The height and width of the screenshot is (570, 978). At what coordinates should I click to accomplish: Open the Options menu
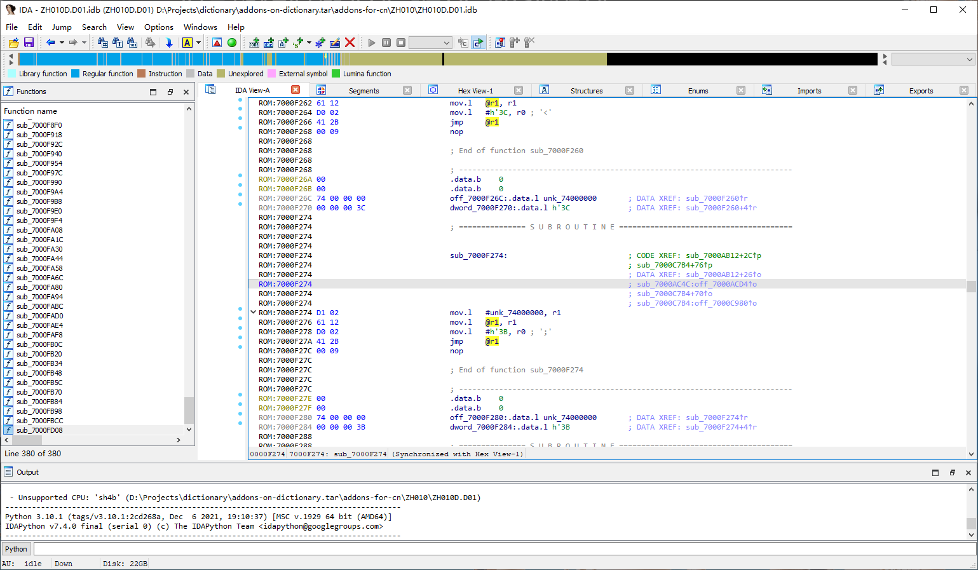pos(158,27)
